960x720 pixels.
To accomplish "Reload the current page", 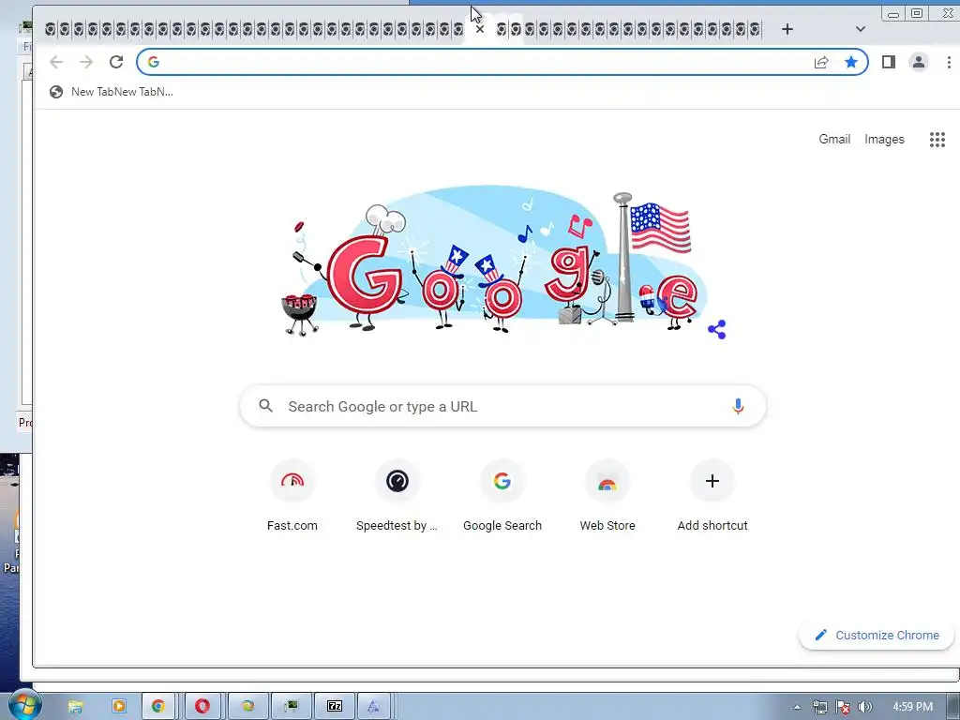I will [x=116, y=62].
